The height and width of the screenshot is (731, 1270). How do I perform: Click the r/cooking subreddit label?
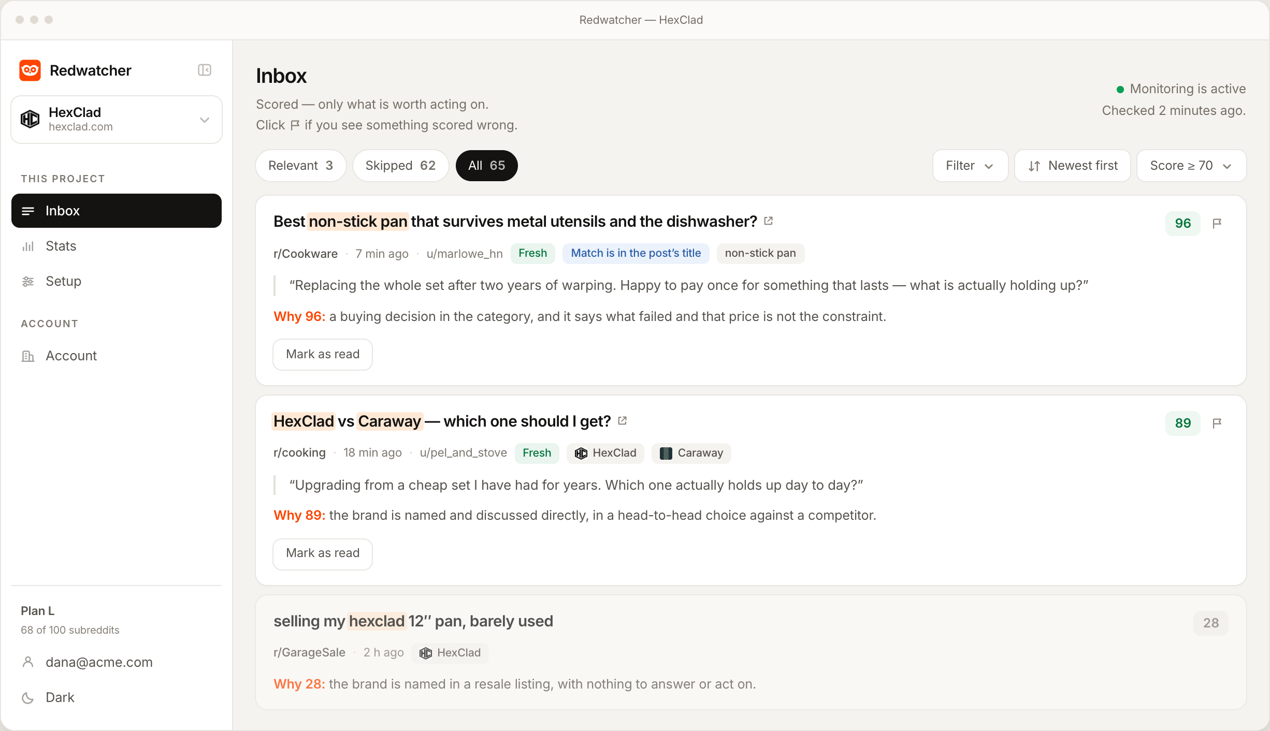tap(300, 453)
